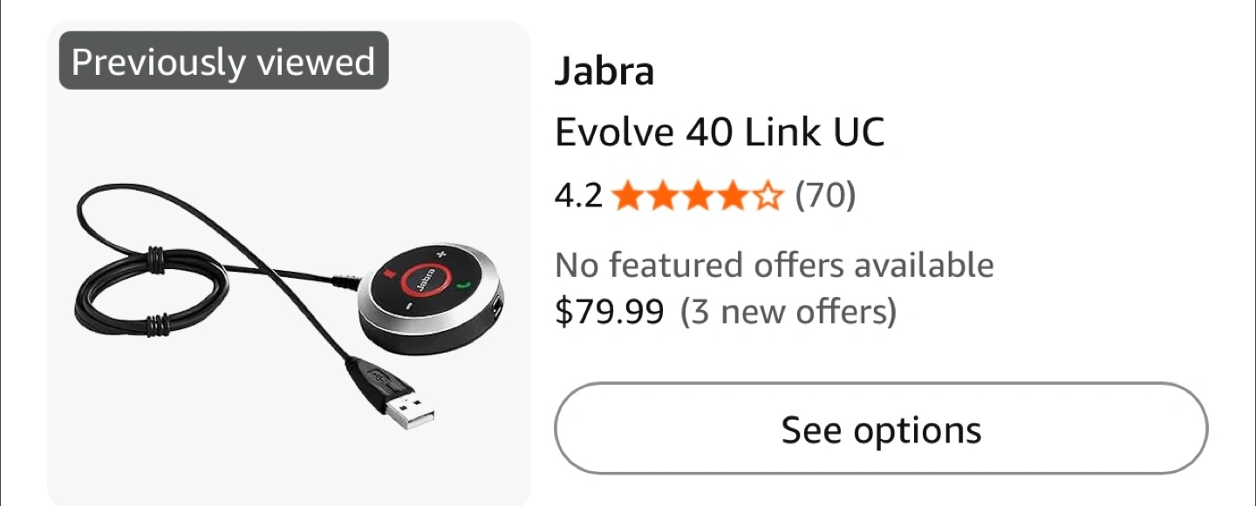Click the plus volume symbol on controller
Image resolution: width=1256 pixels, height=506 pixels.
click(440, 255)
